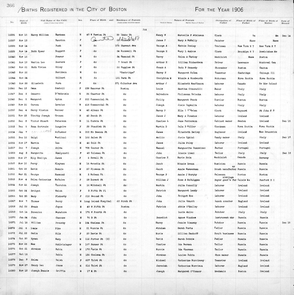Image resolution: width=294 pixels, height=295 pixels.
Task: Select the surname "Doggett"
Action: [x=60, y=51]
